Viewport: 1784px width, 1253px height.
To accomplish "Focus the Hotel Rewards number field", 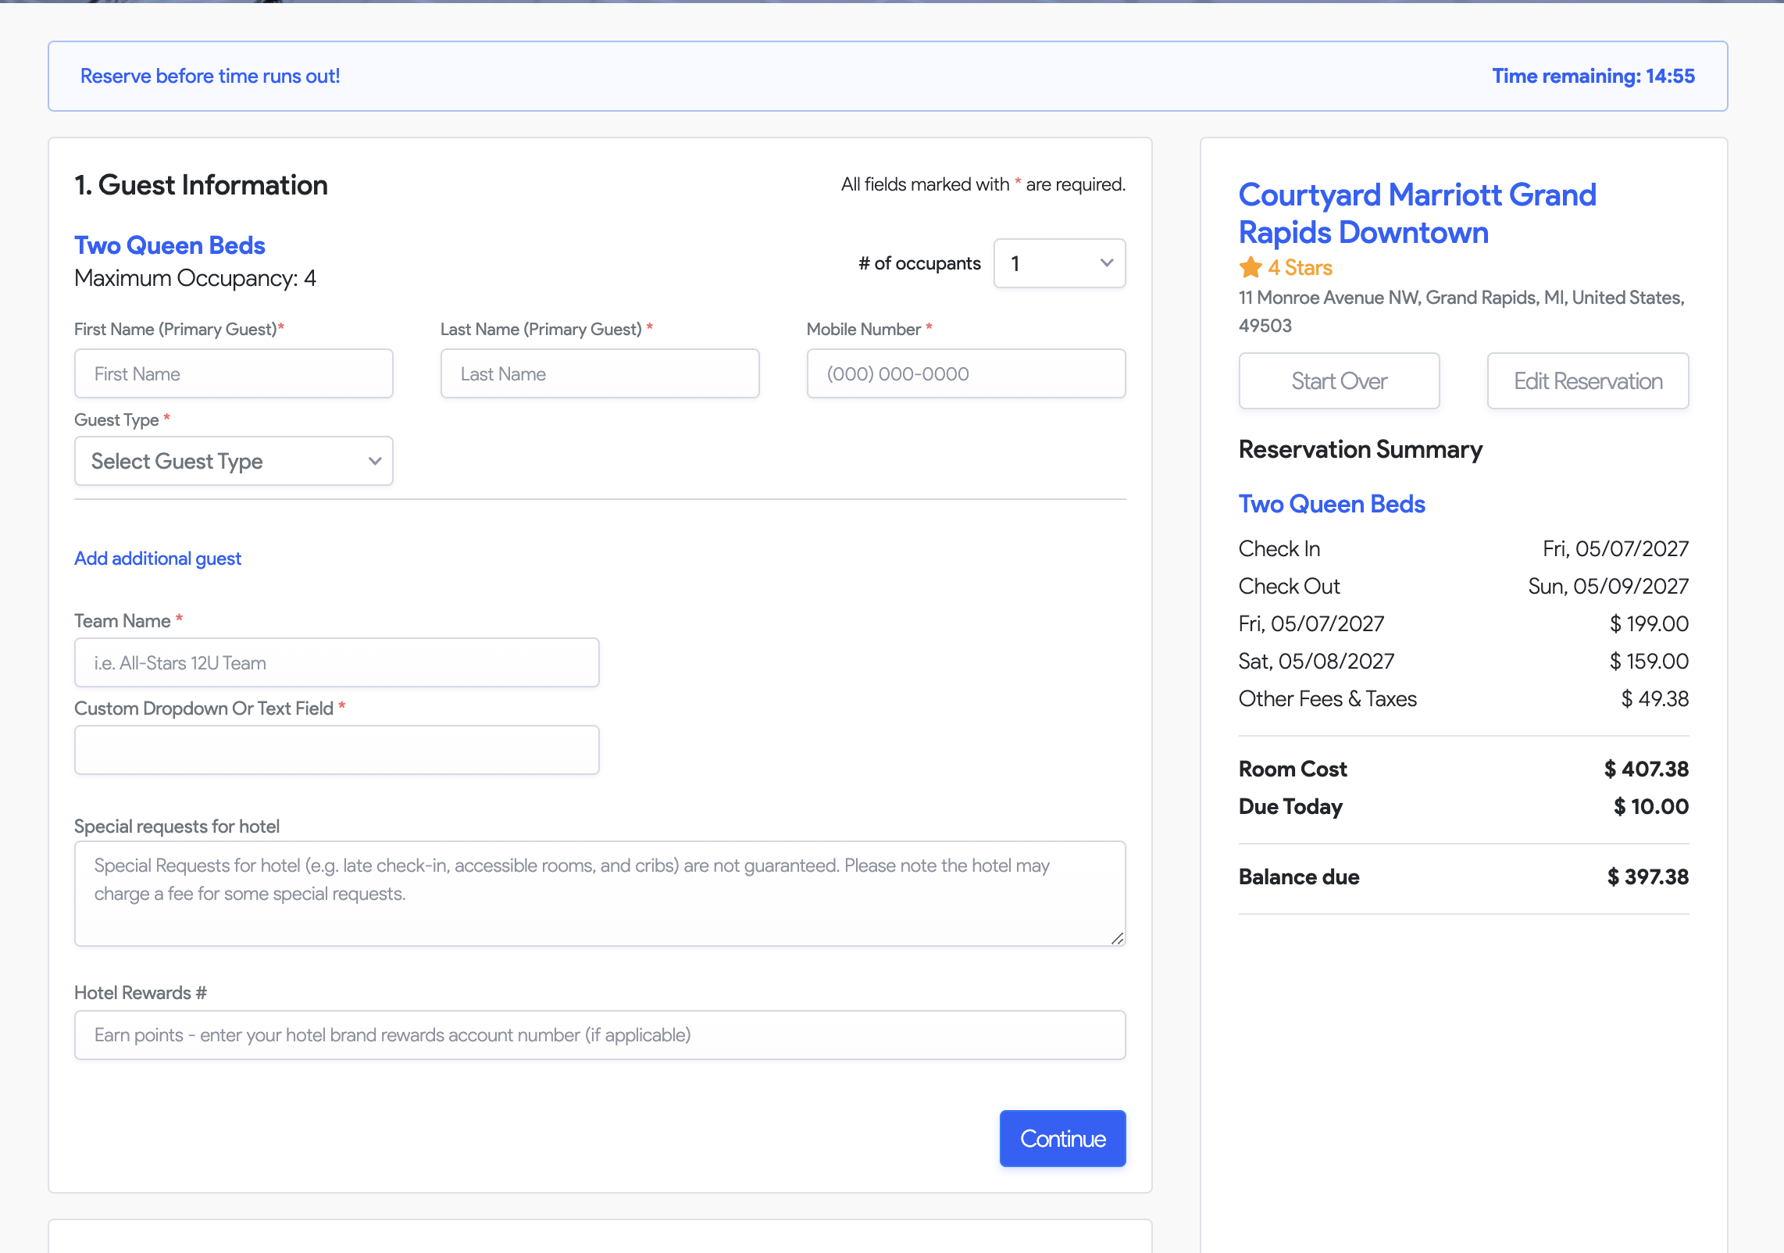I will (x=600, y=1035).
